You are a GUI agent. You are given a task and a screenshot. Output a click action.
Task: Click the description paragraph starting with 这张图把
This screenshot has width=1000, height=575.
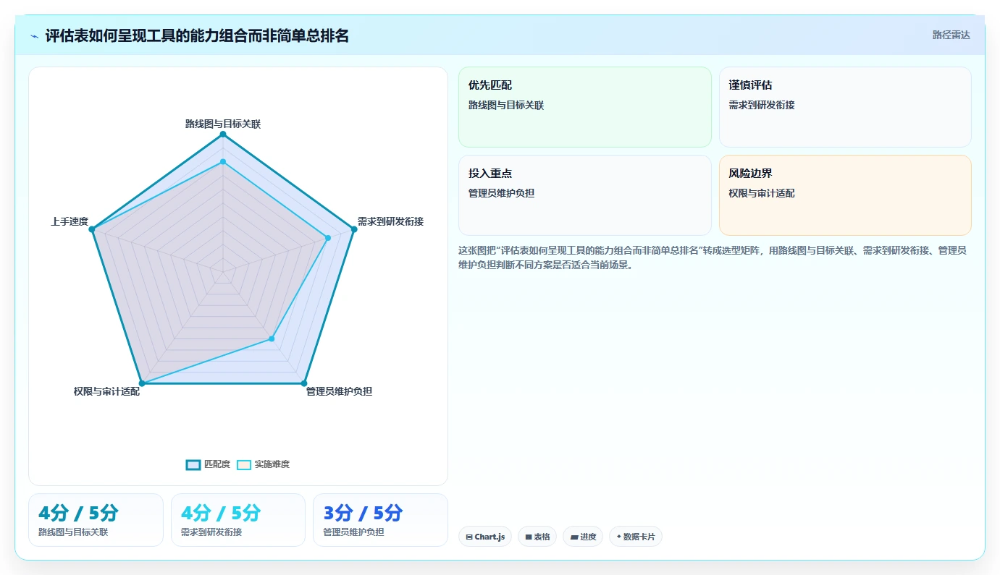713,257
